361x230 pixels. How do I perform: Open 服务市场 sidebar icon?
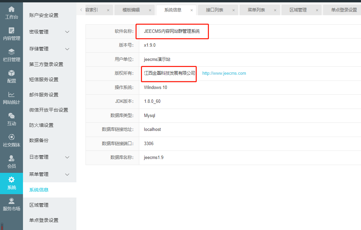coord(11,201)
